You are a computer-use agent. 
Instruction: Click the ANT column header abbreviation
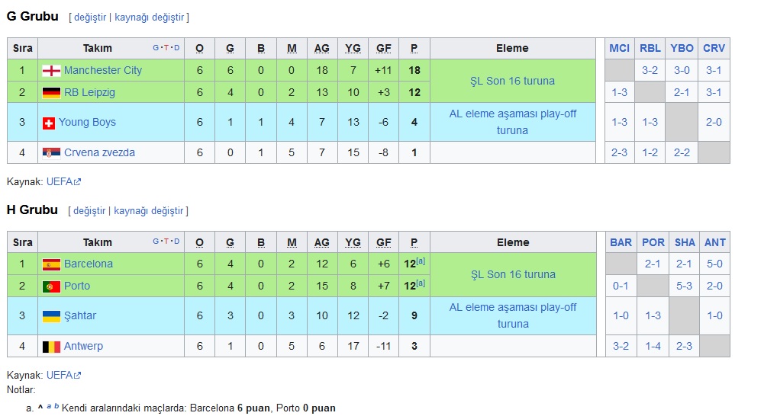(x=715, y=242)
